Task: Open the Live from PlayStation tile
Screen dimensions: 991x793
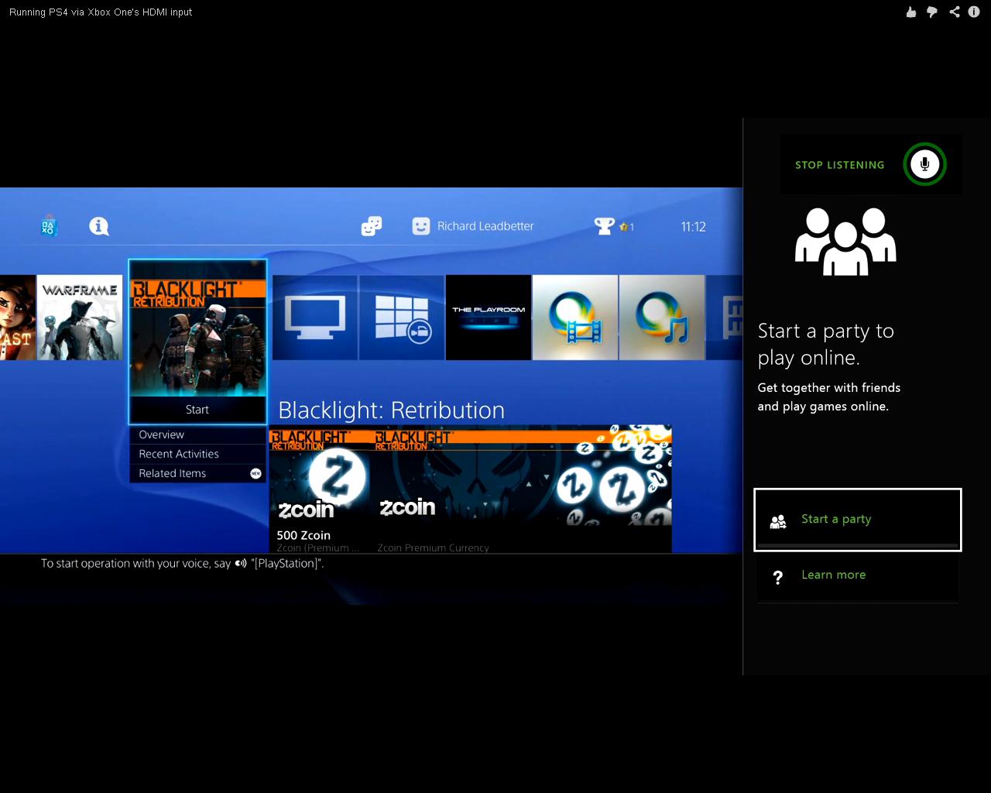Action: [402, 318]
